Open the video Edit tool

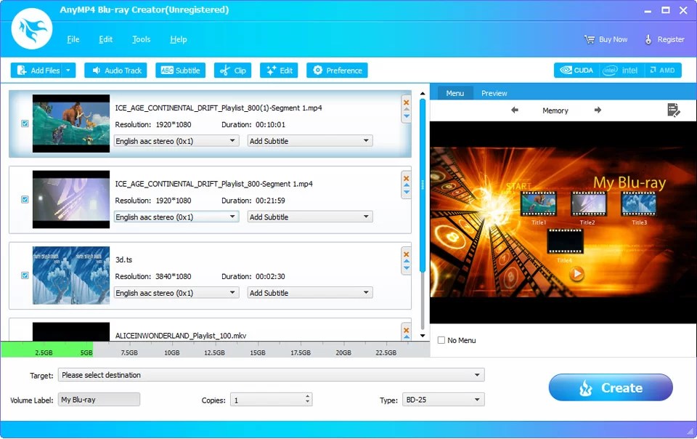pos(278,70)
